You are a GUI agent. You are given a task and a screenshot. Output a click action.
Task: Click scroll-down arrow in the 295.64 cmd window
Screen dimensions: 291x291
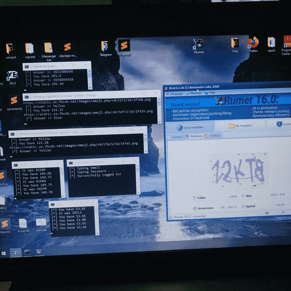tap(90, 87)
